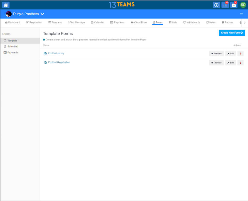Image resolution: width=248 pixels, height=201 pixels.
Task: Click the home icon in header
Action: tap(6, 5)
